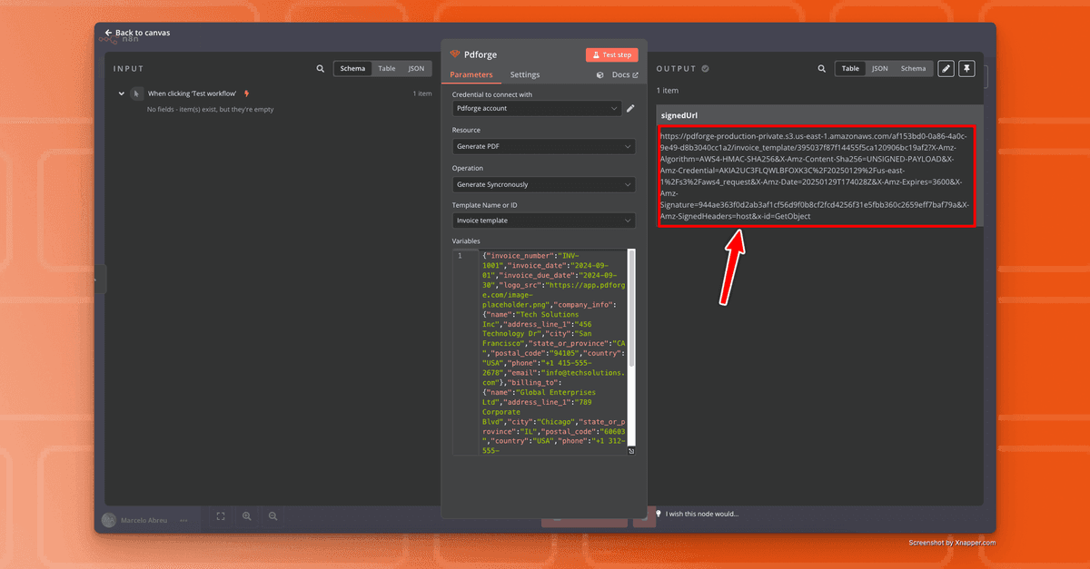The height and width of the screenshot is (569, 1090).
Task: Click the zoom out icon at bottom toolbar
Action: click(273, 515)
